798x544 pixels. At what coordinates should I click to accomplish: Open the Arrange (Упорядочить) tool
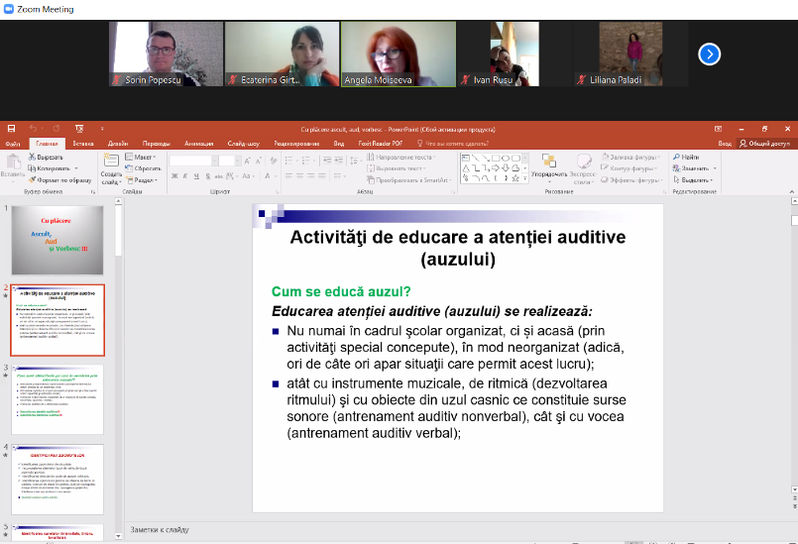548,161
